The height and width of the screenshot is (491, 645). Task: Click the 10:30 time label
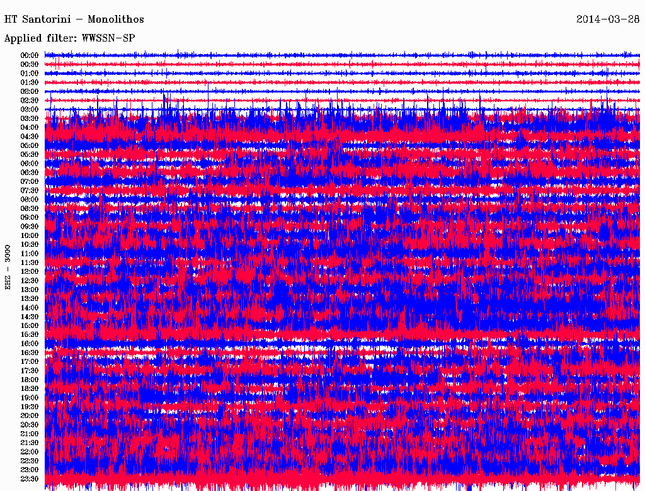click(30, 245)
